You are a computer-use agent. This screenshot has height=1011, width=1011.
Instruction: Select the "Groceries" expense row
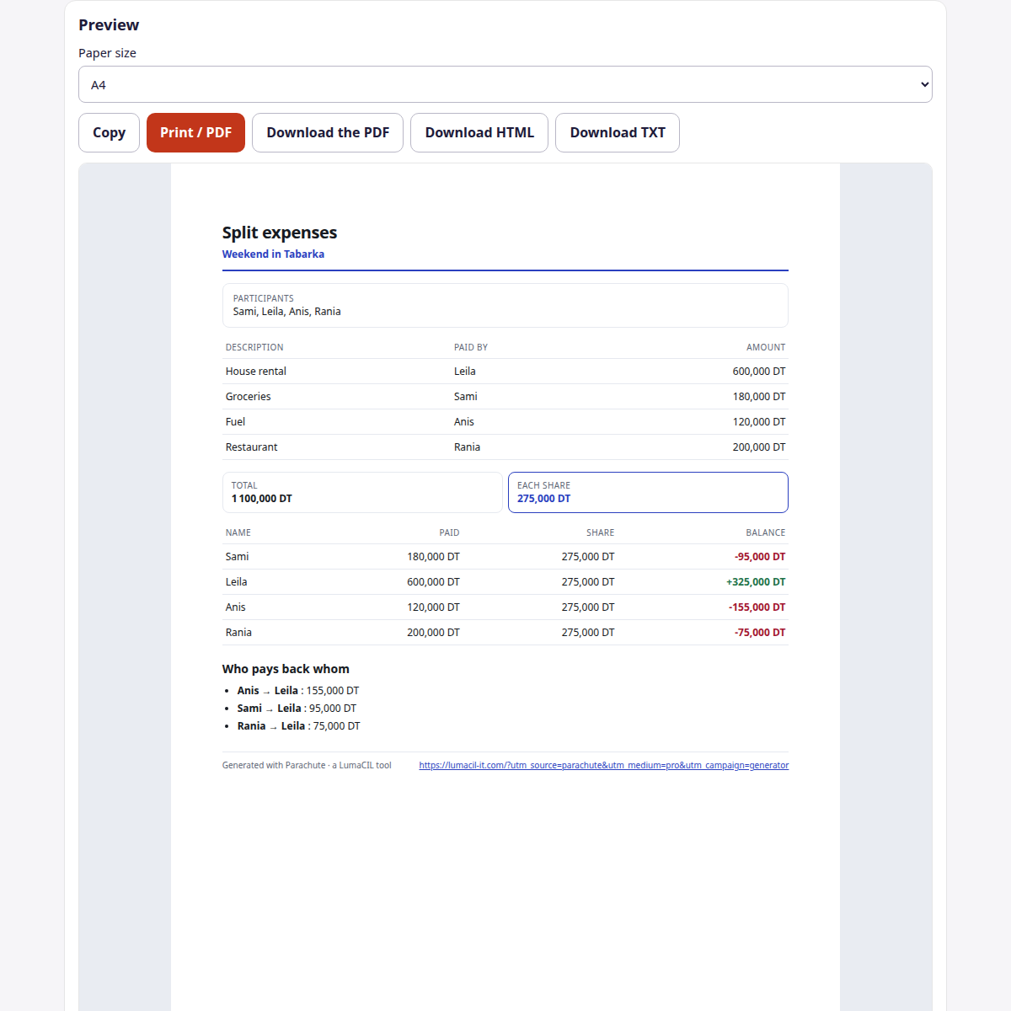click(505, 396)
